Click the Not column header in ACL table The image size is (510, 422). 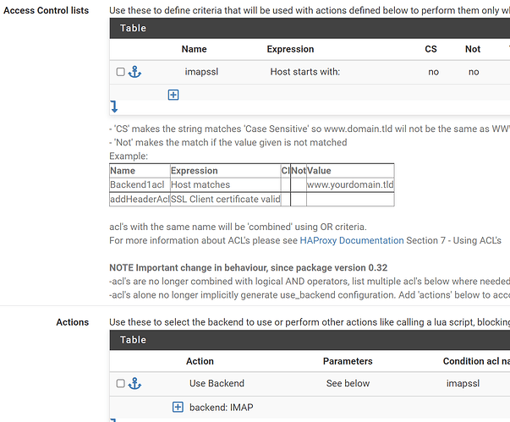(473, 49)
